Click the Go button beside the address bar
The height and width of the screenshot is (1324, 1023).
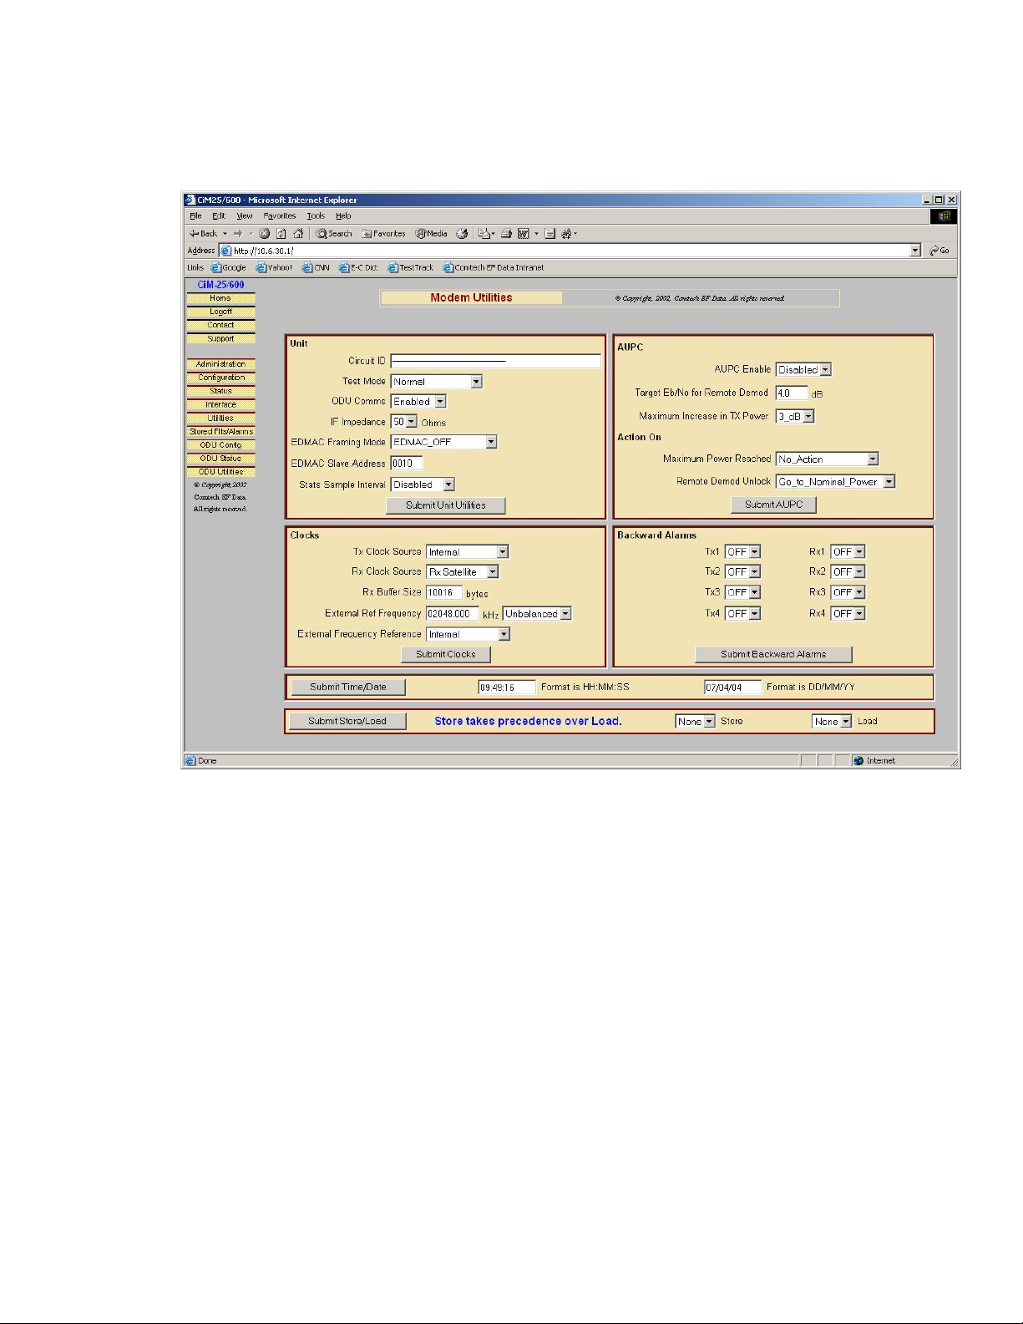pyautogui.click(x=939, y=251)
